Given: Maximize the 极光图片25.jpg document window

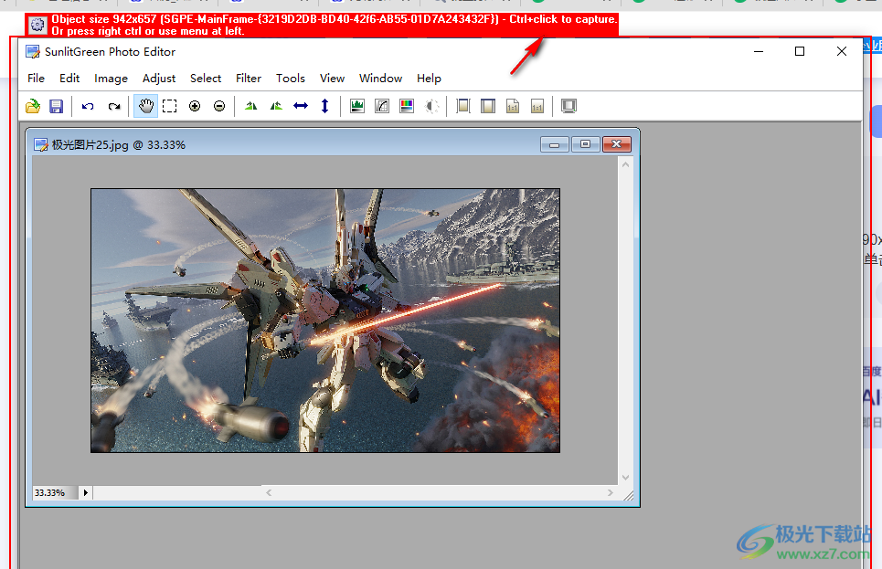Looking at the screenshot, I should [x=585, y=144].
